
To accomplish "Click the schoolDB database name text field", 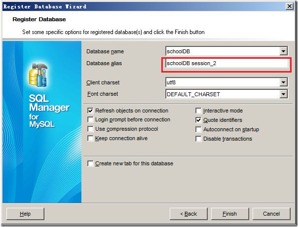I will (x=223, y=51).
